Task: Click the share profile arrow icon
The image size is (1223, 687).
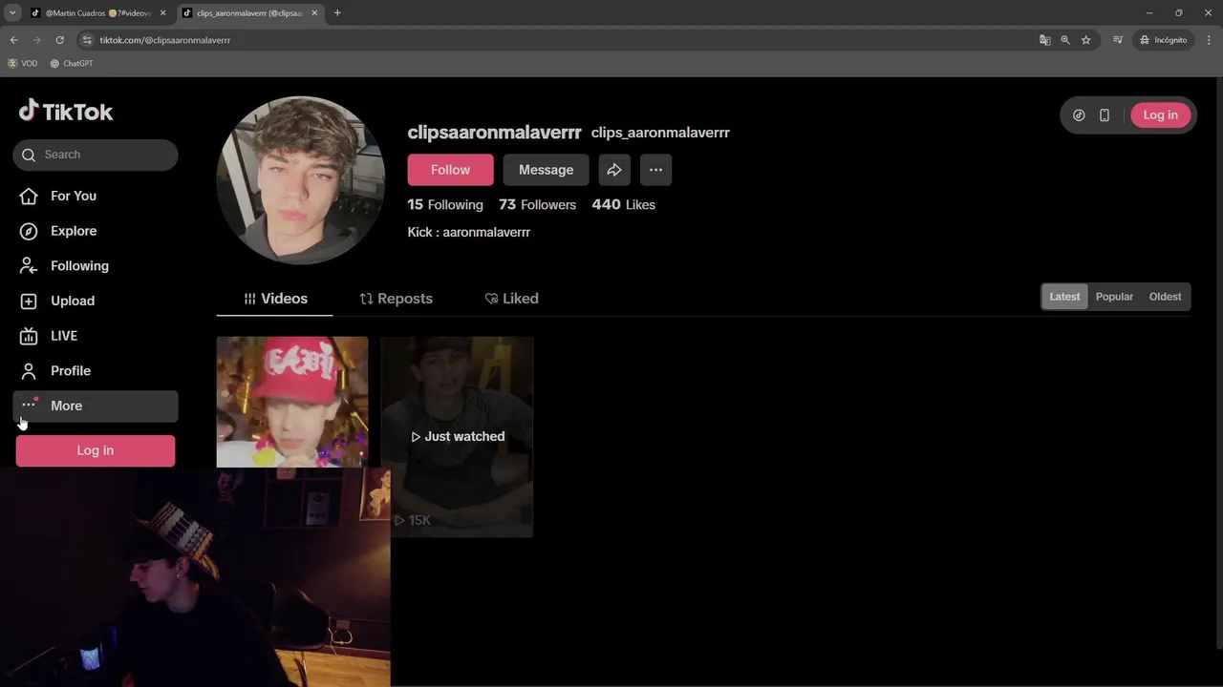Action: tap(614, 170)
